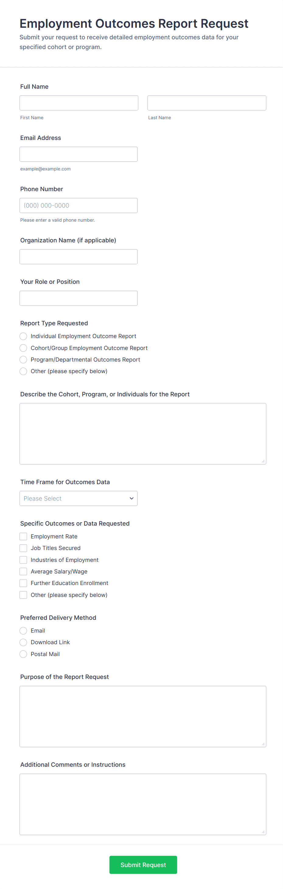Click the Purpose of the Report textarea
Image resolution: width=283 pixels, height=889 pixels.
(143, 716)
